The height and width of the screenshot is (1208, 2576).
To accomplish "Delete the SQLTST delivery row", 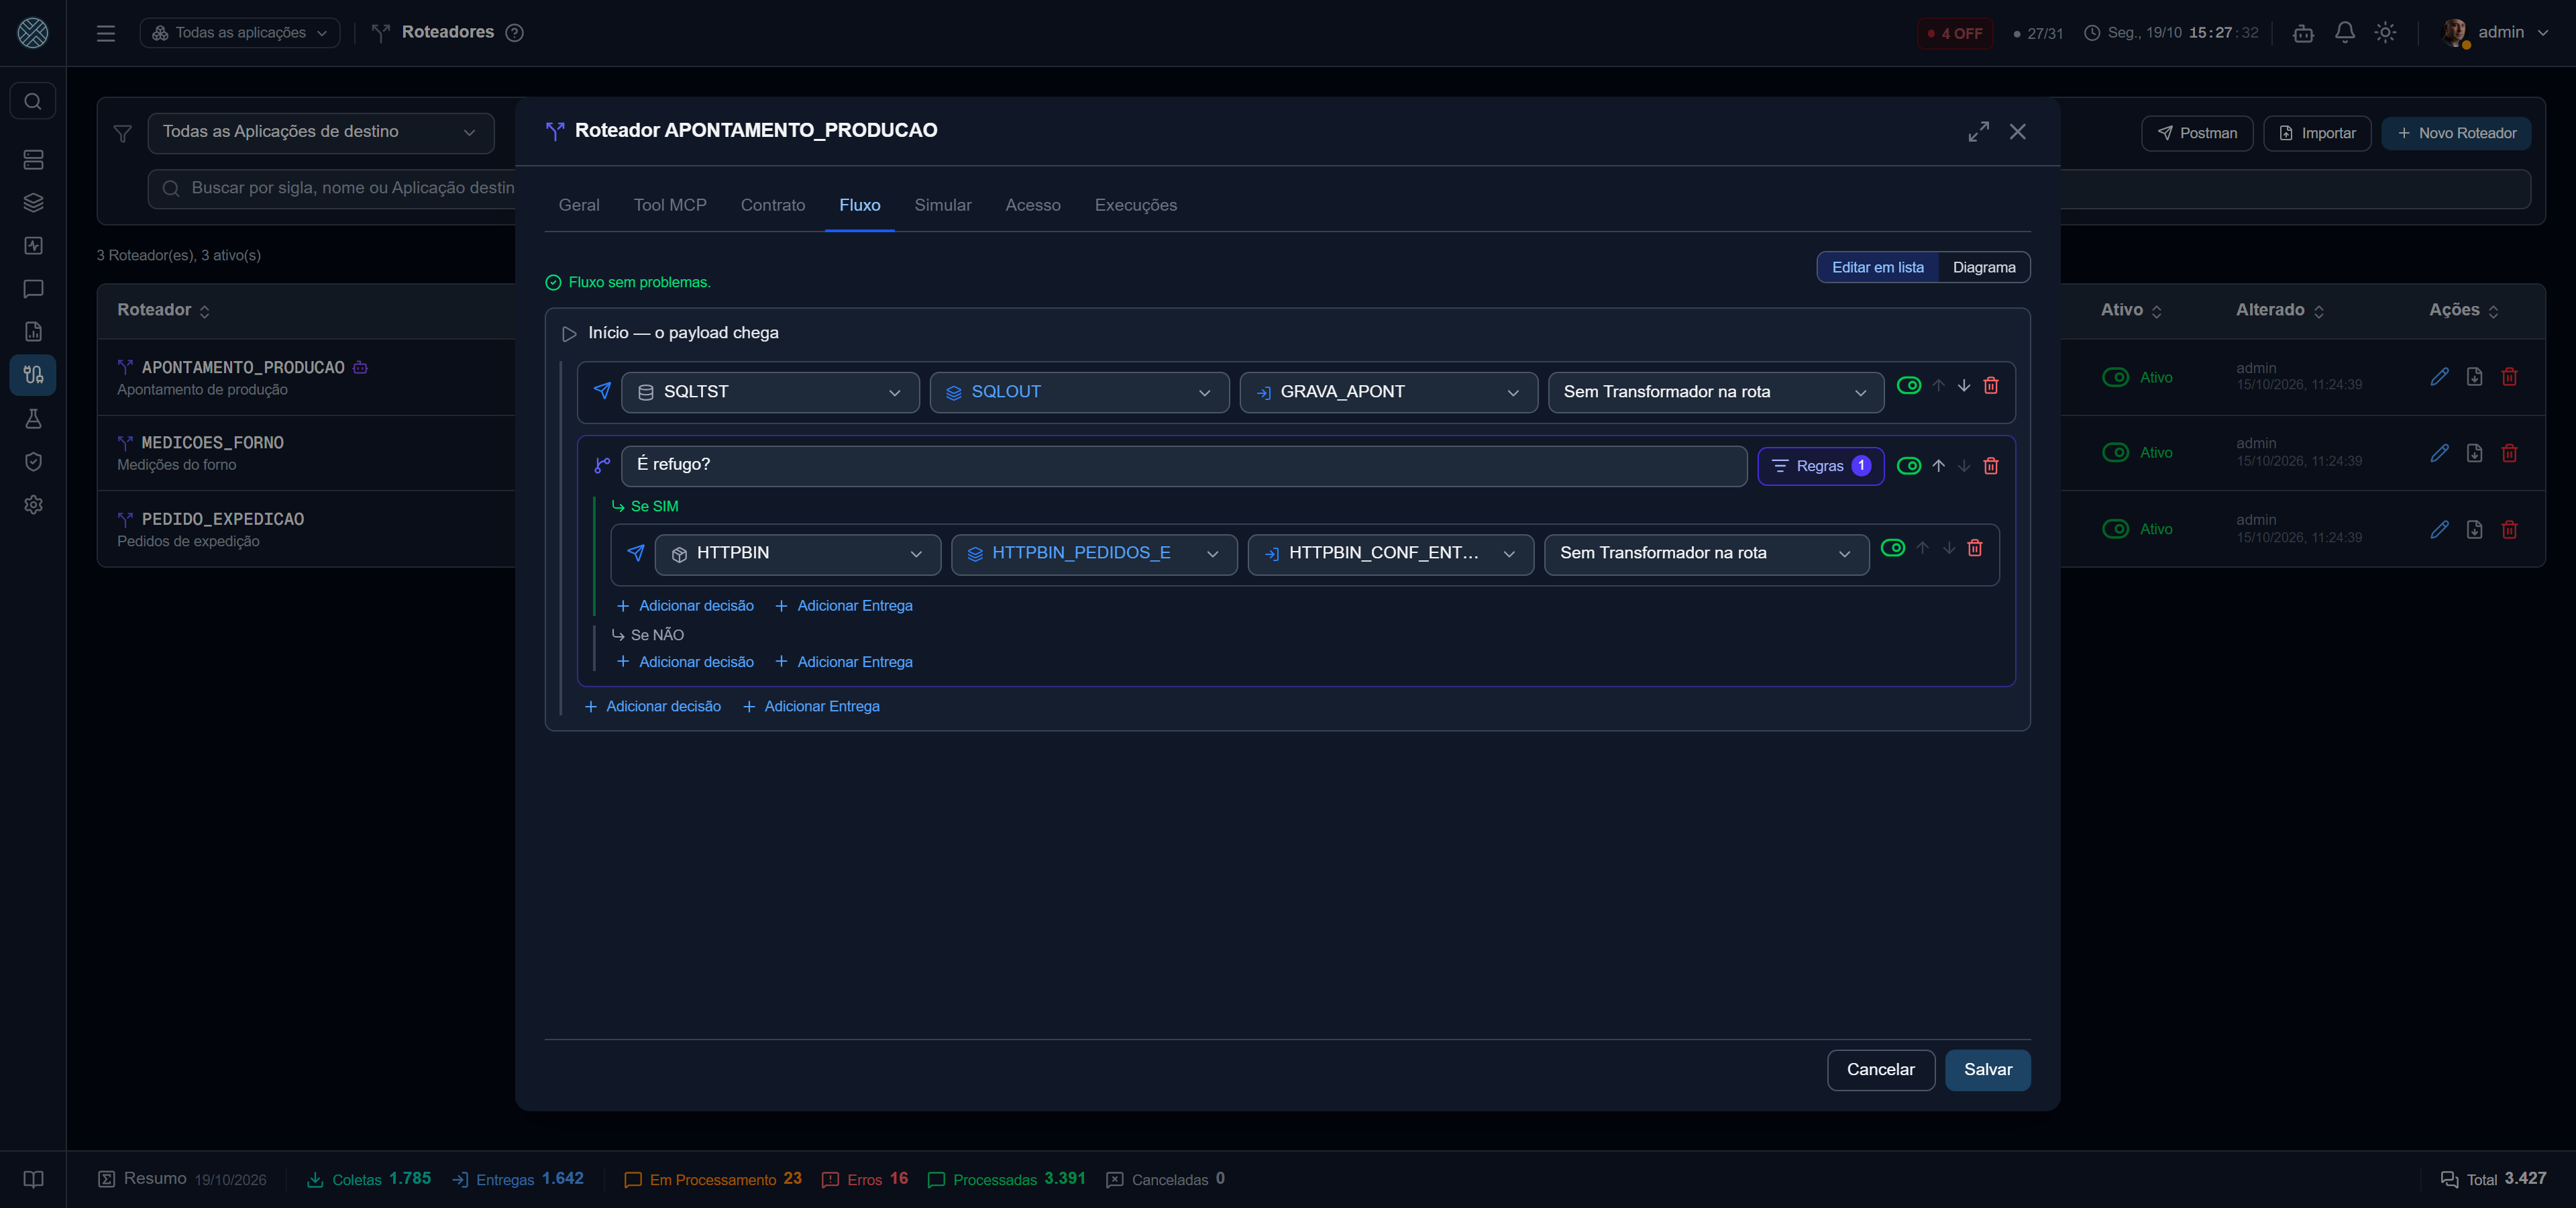I will pyautogui.click(x=1990, y=386).
